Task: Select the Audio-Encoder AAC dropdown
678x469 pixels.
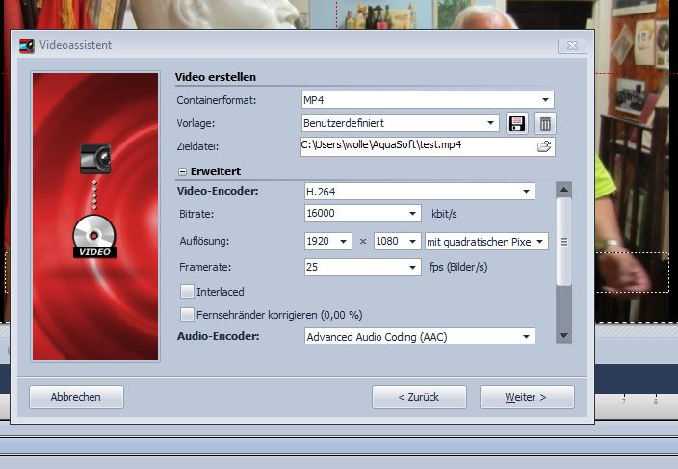Action: pos(526,337)
